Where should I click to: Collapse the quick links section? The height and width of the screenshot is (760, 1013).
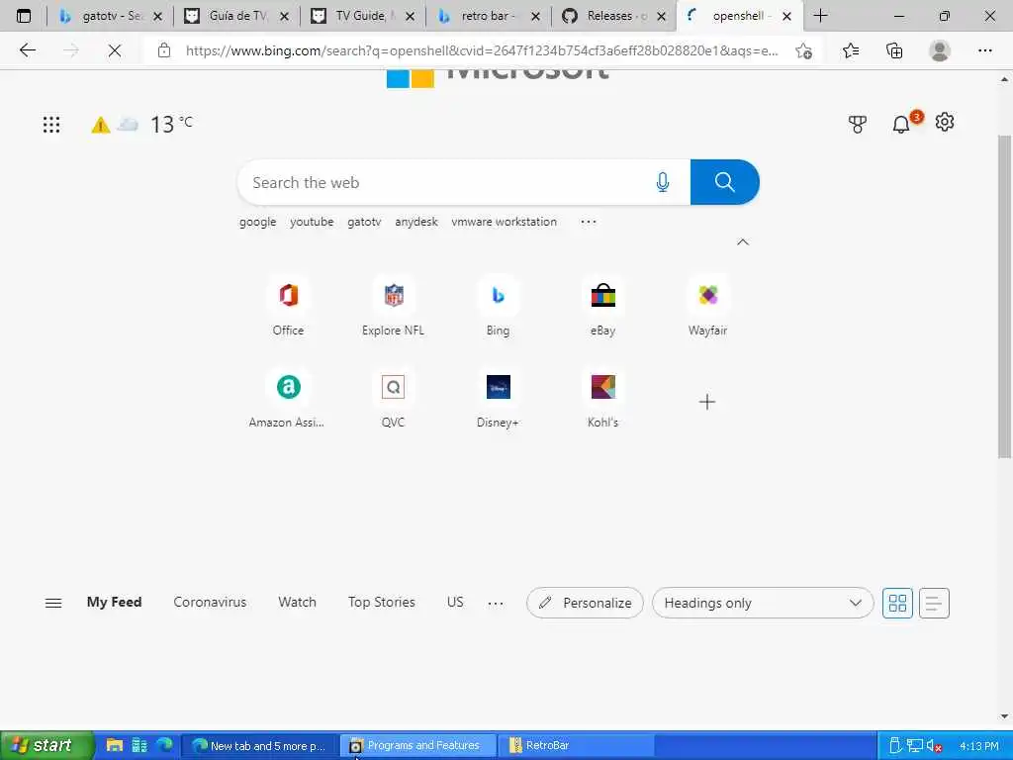click(743, 241)
